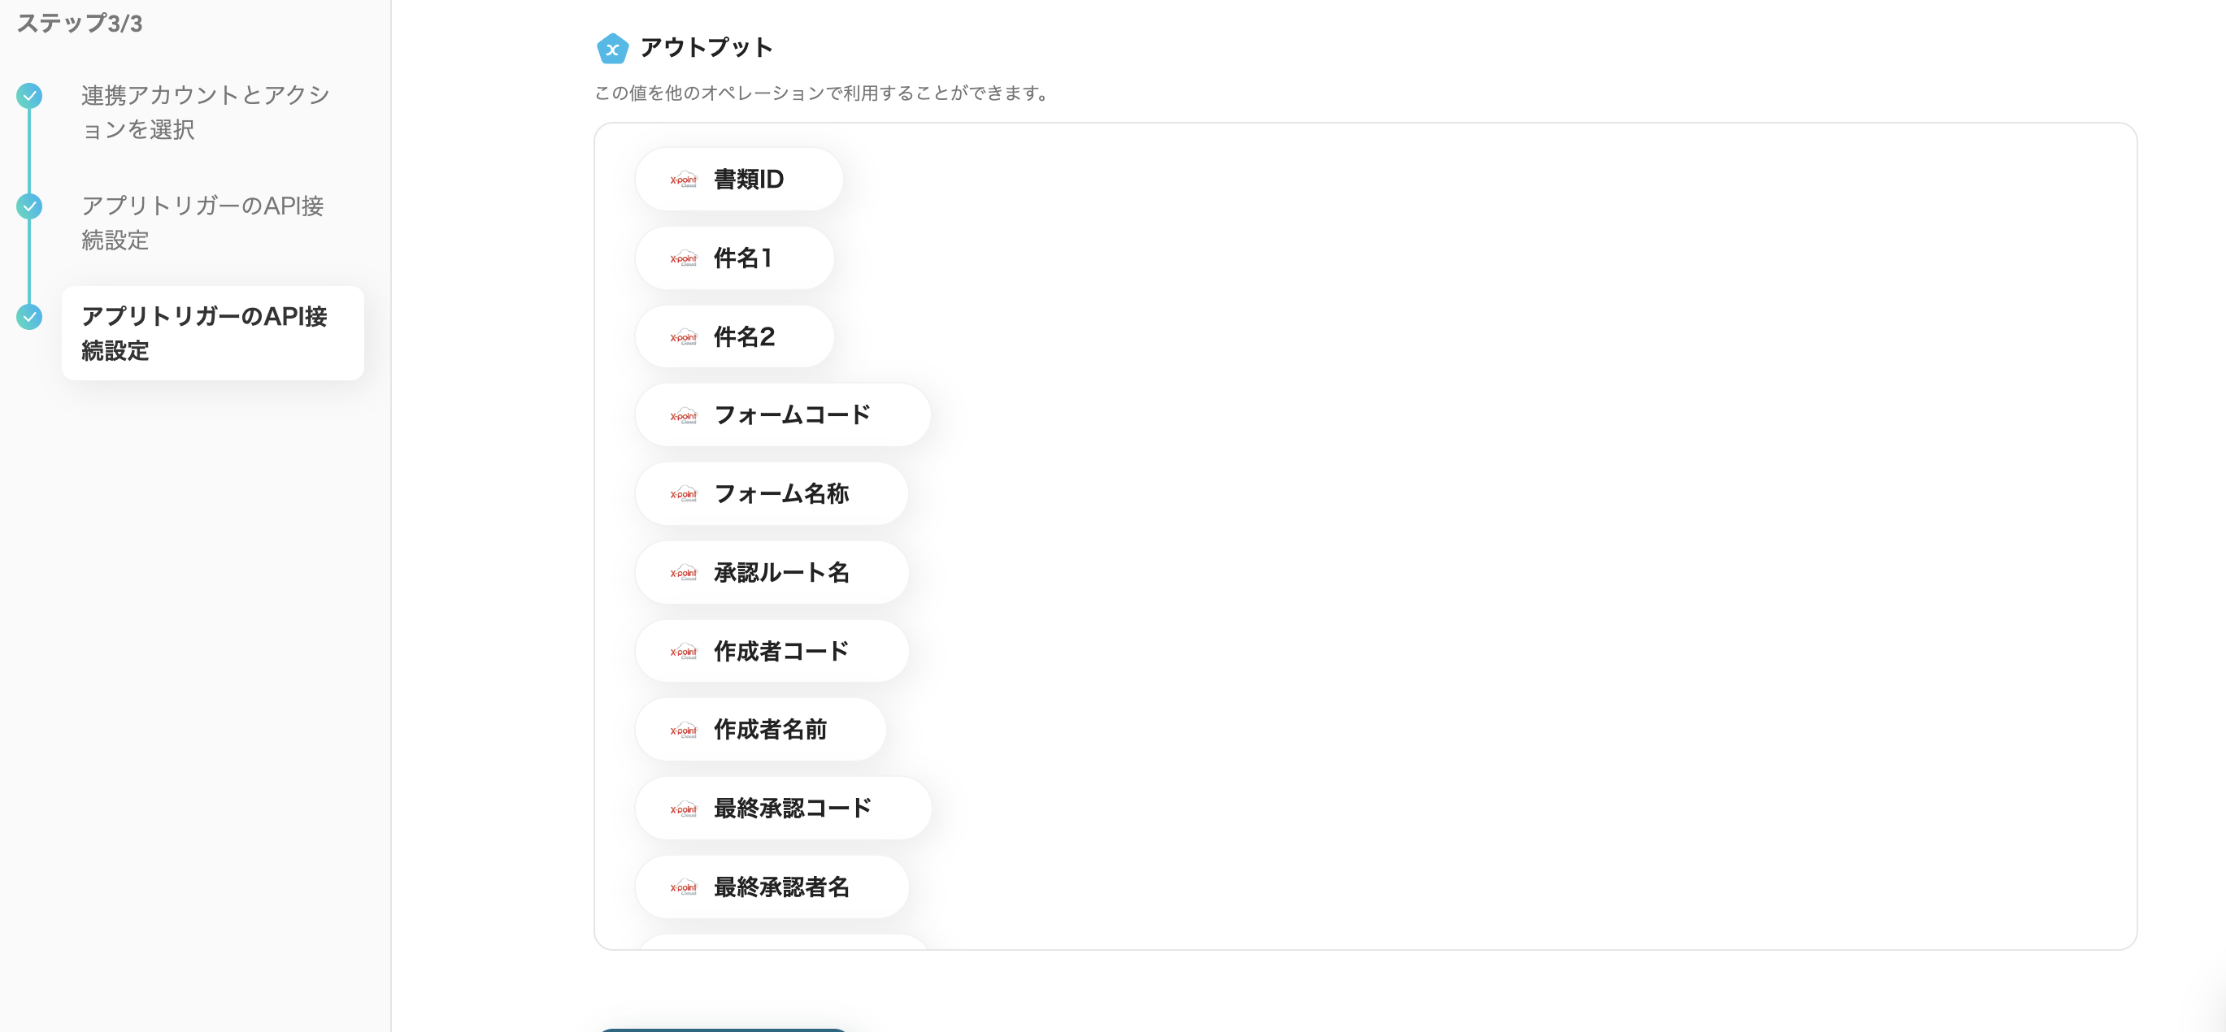2226x1032 pixels.
Task: Click the X-point Cloud icon on 書類ID pill
Action: click(684, 179)
